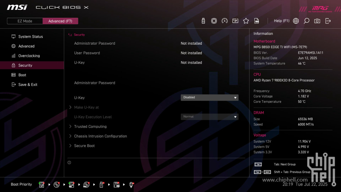
Task: Click the Security breadcrumb label
Action: coord(79,35)
